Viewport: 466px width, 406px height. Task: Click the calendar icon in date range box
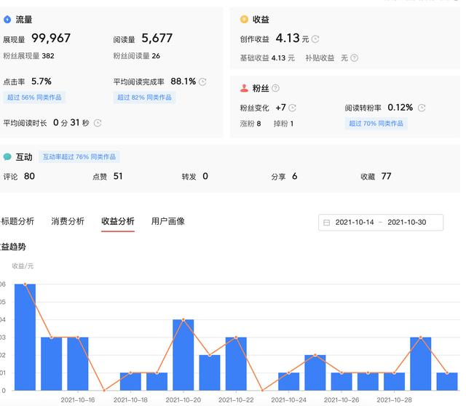pos(326,223)
